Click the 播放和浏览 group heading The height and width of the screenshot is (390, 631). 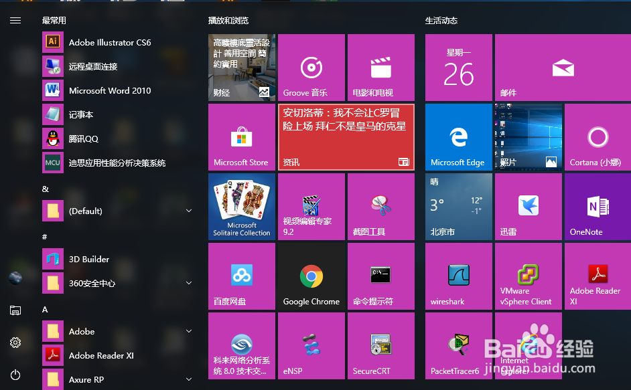pos(228,21)
